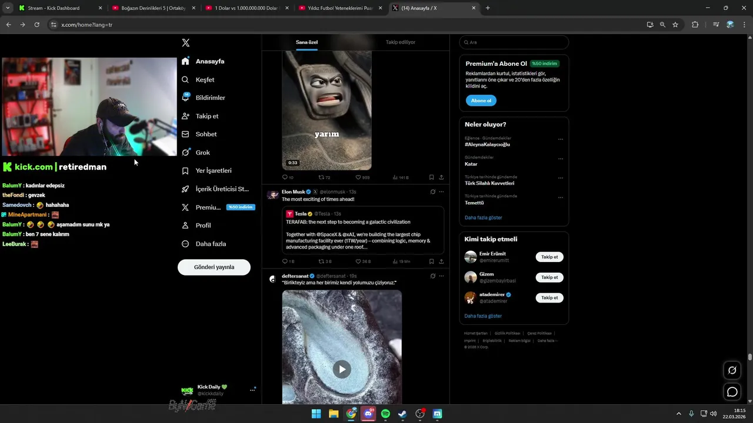Share Elon Musk's post
The width and height of the screenshot is (753, 423).
pyautogui.click(x=441, y=261)
